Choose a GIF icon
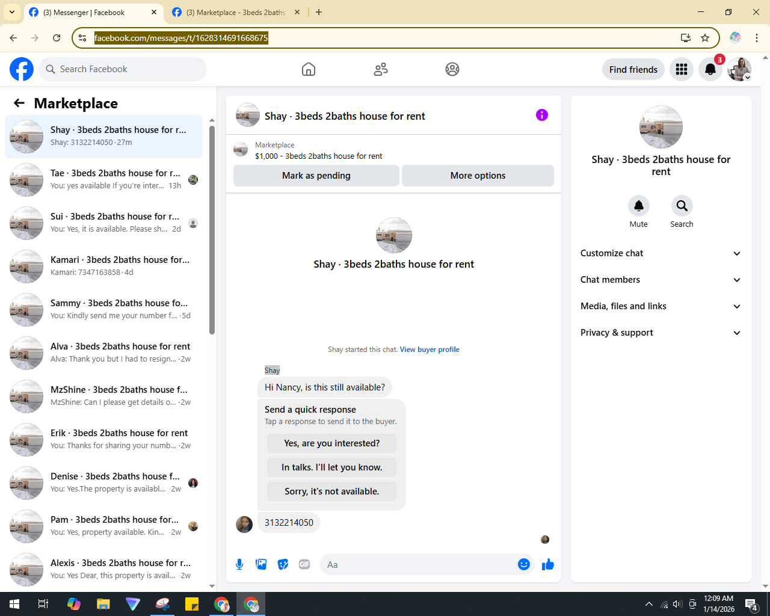Image resolution: width=770 pixels, height=616 pixels. (304, 564)
